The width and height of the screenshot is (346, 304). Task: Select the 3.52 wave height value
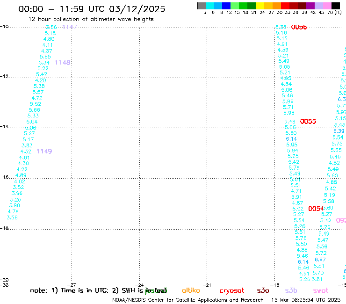(18, 187)
